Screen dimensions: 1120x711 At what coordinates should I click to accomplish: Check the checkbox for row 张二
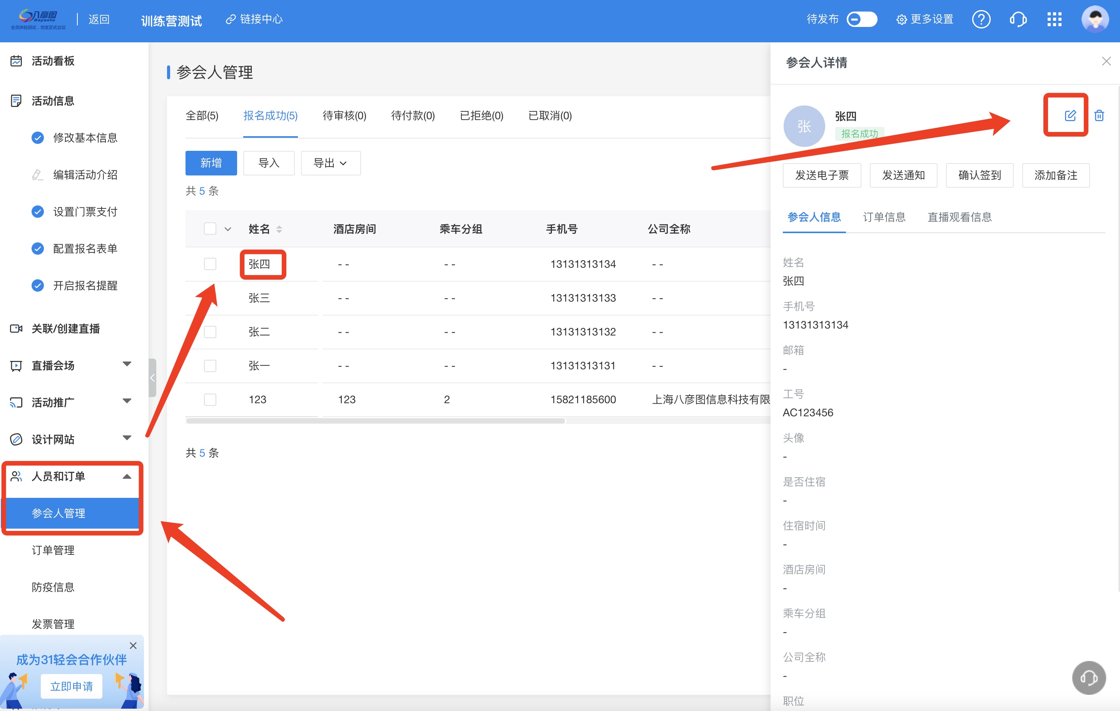click(210, 332)
